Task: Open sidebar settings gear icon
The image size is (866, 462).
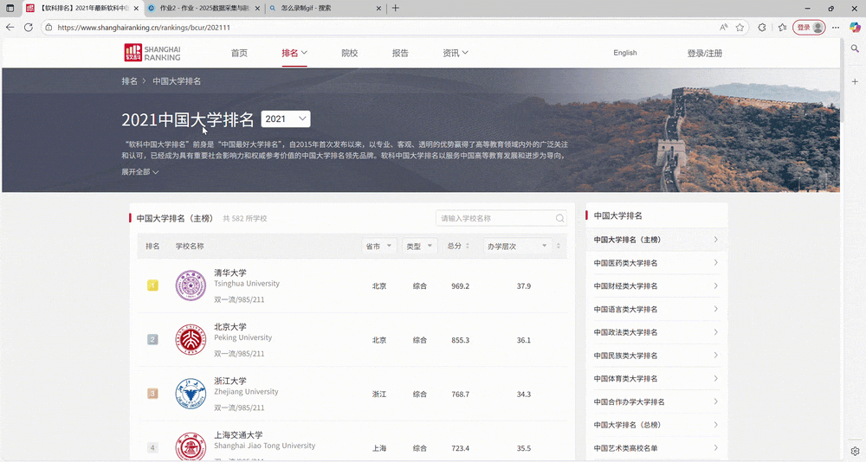Action: click(855, 451)
